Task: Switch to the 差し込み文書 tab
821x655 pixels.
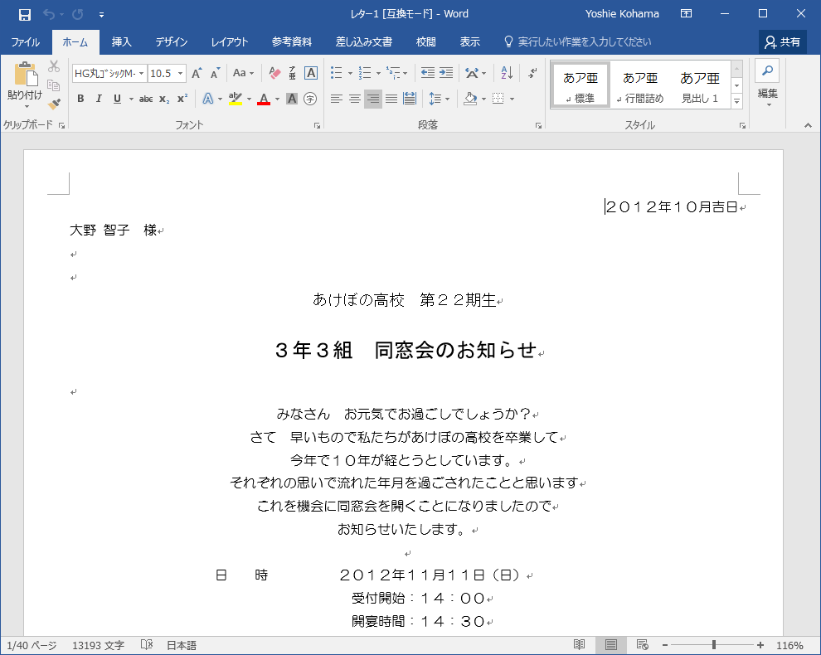Action: [x=364, y=42]
